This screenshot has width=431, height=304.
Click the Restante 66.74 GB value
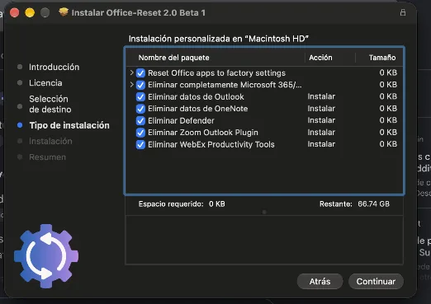point(373,203)
